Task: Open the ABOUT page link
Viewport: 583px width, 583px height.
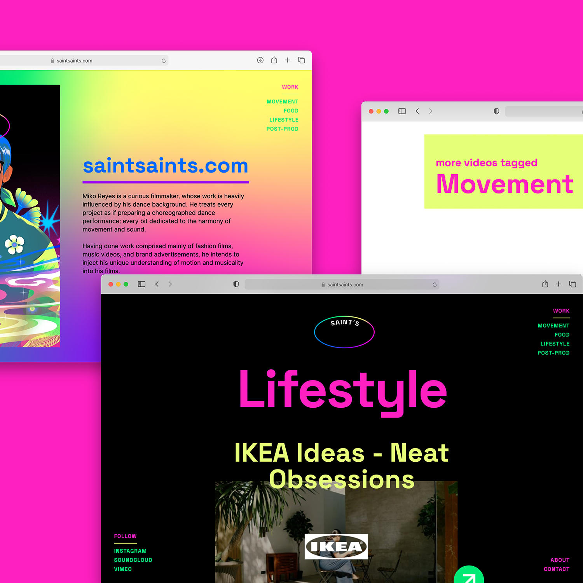Action: (x=560, y=560)
